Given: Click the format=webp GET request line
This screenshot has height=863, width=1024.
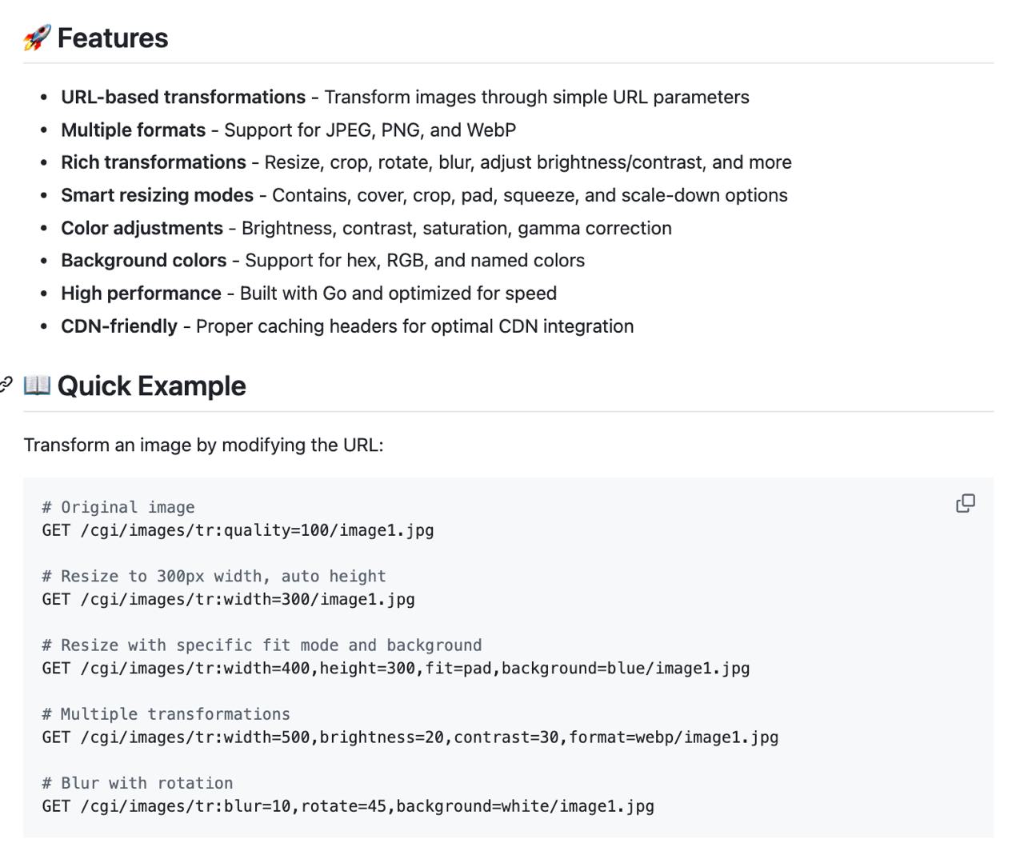Looking at the screenshot, I should [x=410, y=737].
